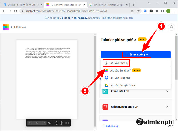Select Lưu vào Smallpdf option
Screen dimensions: 178x131
(136, 70)
